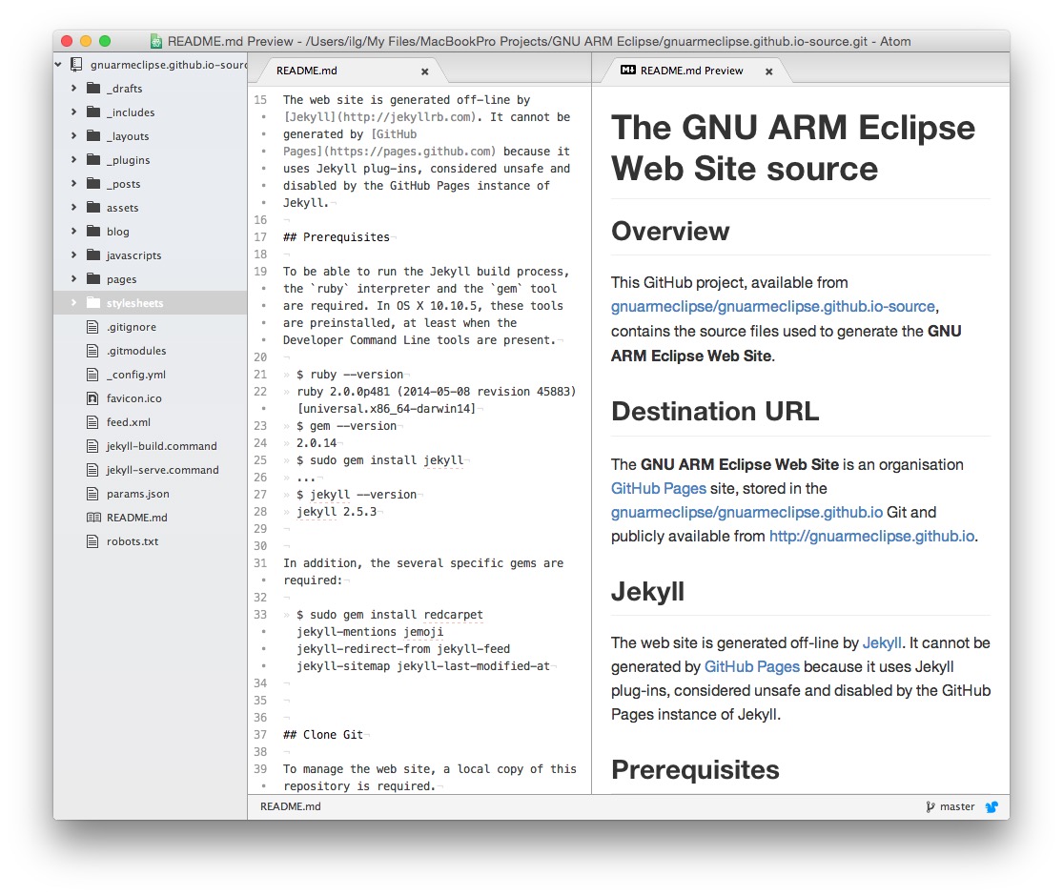1063x896 pixels.
Task: Click the javascripts folder icon
Action: [x=93, y=255]
